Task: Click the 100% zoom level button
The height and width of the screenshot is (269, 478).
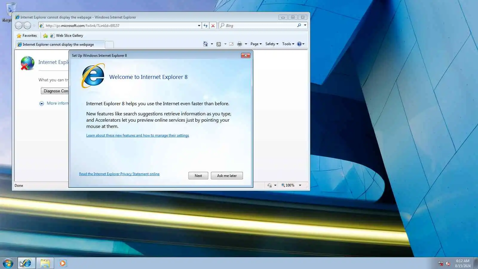Action: pos(288,185)
